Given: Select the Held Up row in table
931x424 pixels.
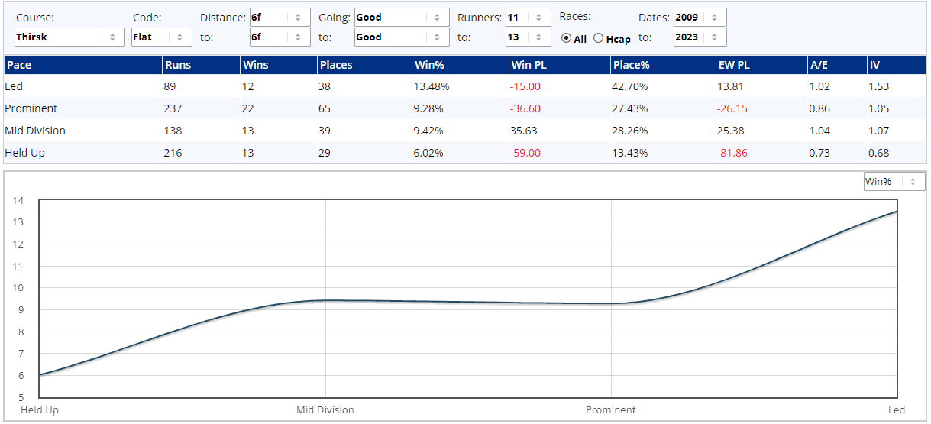Looking at the screenshot, I should pos(25,153).
